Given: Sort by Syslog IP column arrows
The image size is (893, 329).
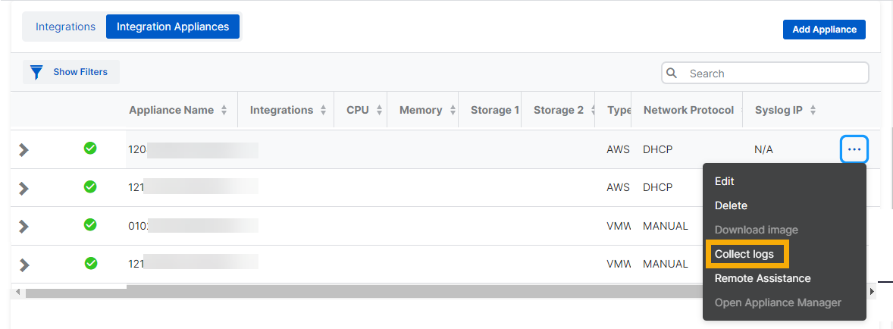Looking at the screenshot, I should tap(813, 111).
